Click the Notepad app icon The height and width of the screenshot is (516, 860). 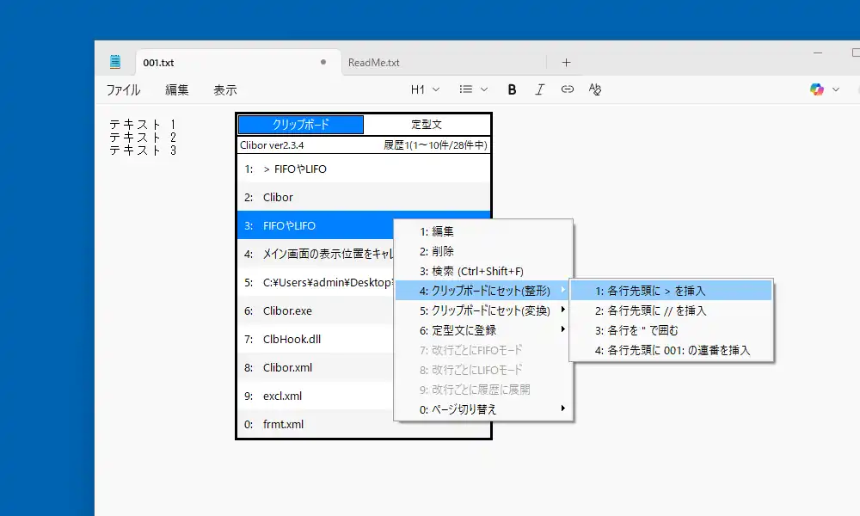[x=115, y=62]
